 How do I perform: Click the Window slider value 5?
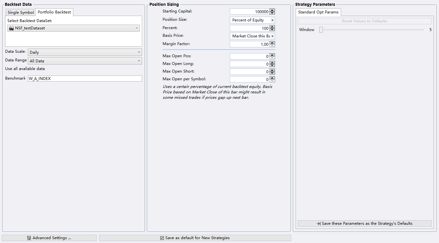coord(430,30)
